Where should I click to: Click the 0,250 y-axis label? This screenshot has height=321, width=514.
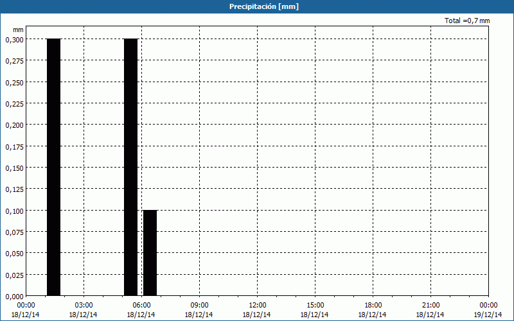point(14,83)
